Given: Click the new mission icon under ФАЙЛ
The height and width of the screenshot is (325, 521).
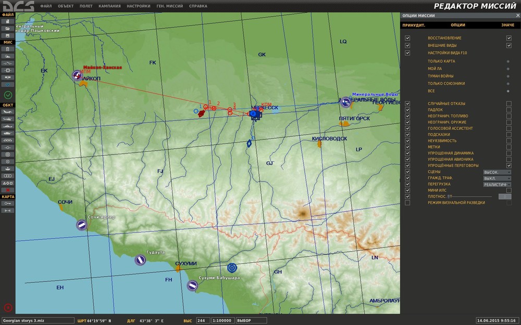Looking at the screenshot, I should point(8,22).
